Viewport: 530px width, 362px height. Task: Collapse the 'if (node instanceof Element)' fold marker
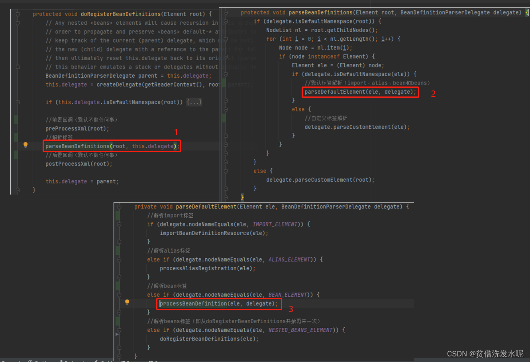226,57
